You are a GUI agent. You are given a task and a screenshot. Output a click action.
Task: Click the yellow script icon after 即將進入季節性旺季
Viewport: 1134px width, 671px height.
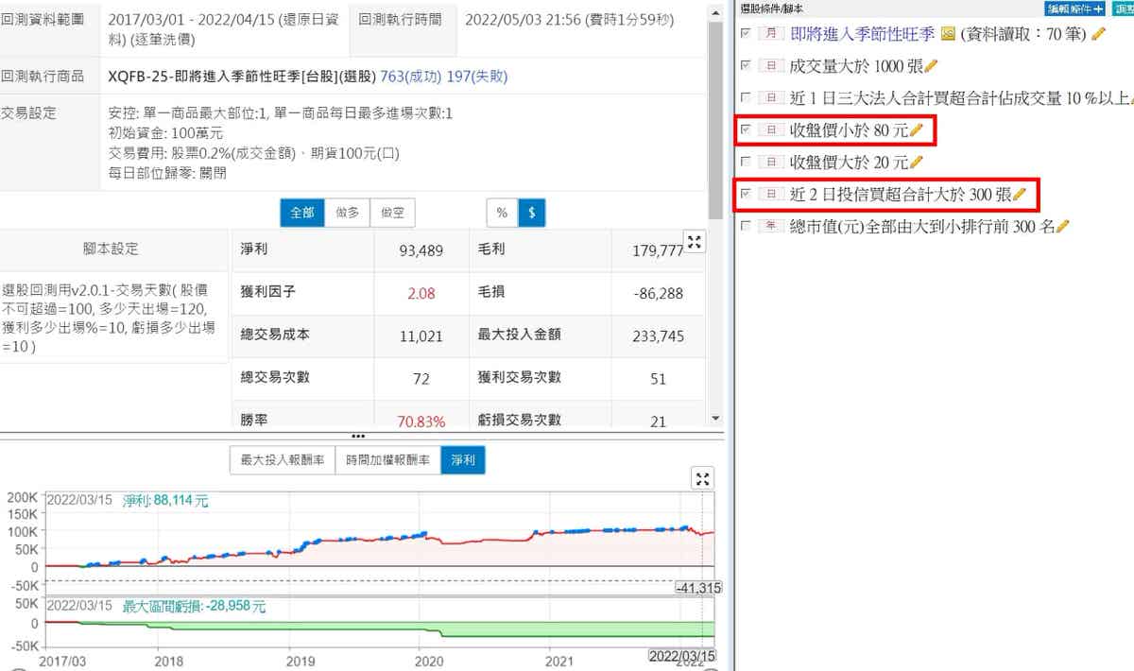(x=947, y=34)
